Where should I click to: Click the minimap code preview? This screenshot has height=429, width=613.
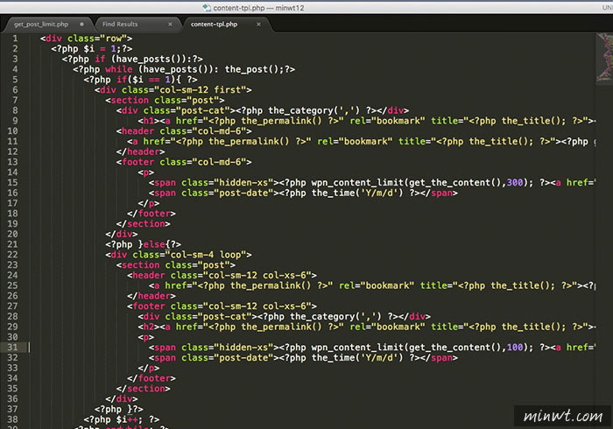(x=604, y=58)
